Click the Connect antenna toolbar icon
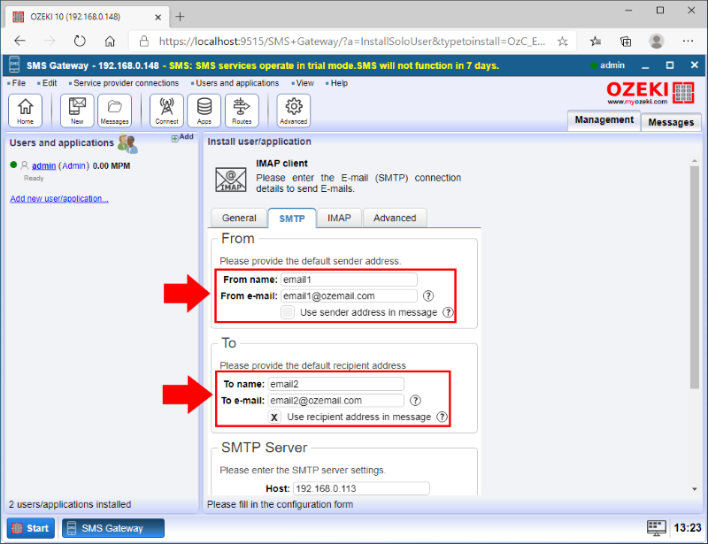 166,111
